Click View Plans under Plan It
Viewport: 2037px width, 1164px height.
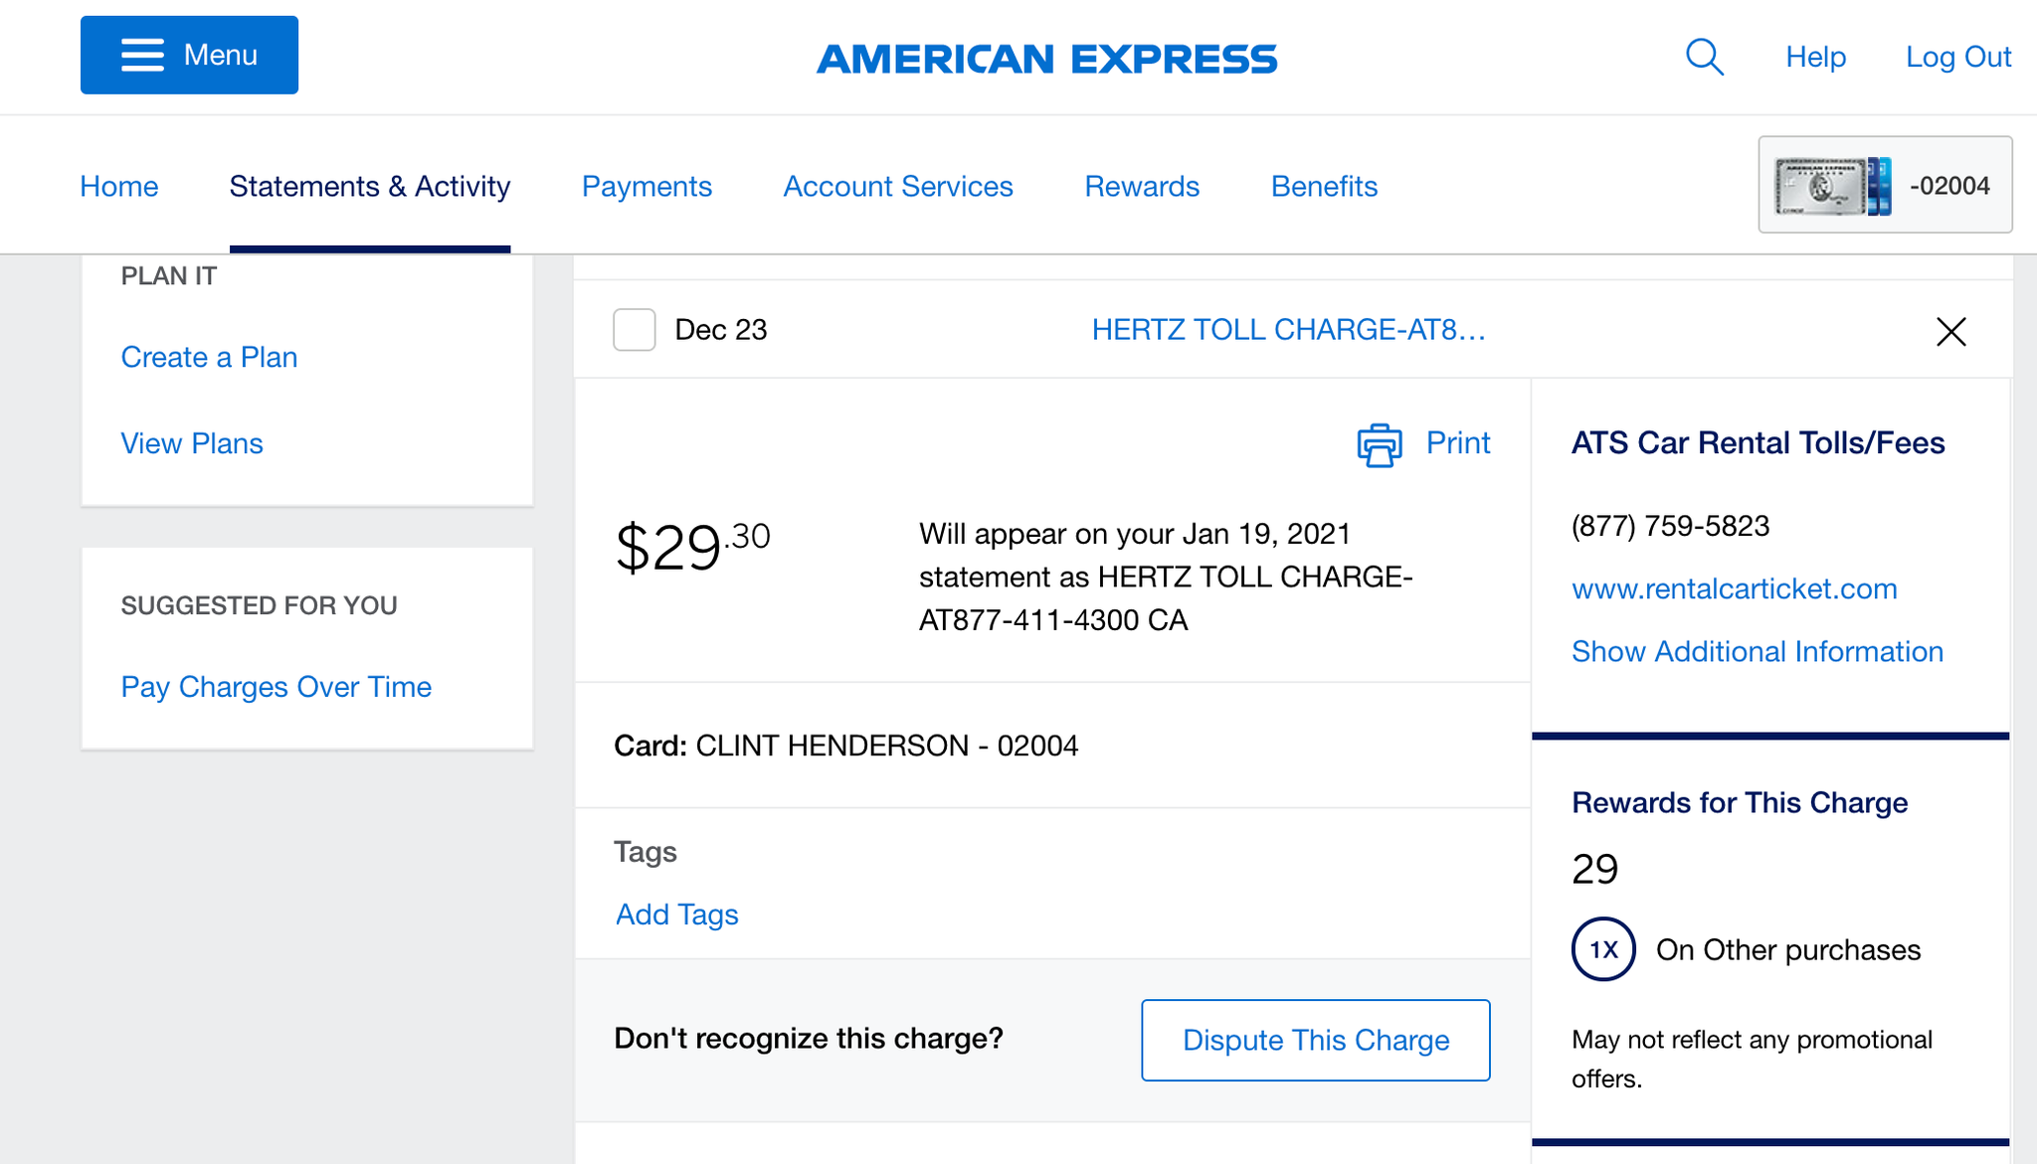192,443
